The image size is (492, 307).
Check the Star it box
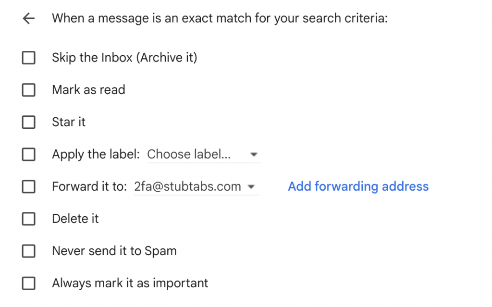[29, 122]
